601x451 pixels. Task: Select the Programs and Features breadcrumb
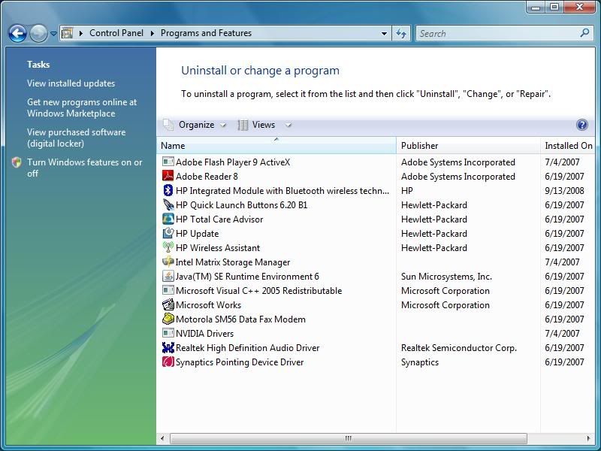206,33
